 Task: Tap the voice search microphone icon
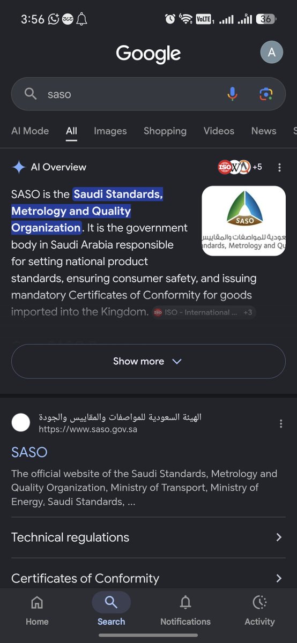click(232, 94)
